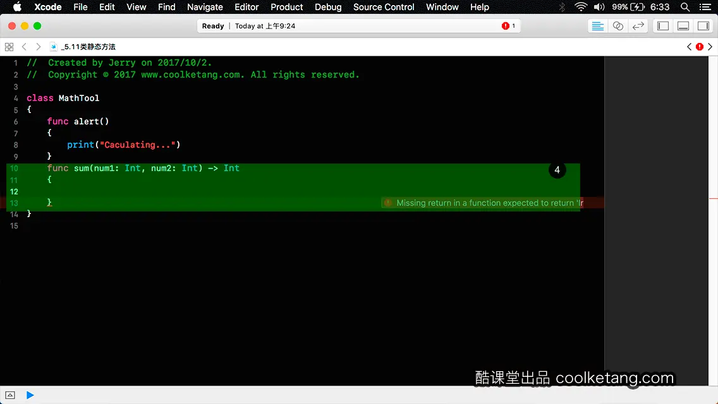Open the Find menu
Viewport: 718px width, 404px height.
point(166,7)
